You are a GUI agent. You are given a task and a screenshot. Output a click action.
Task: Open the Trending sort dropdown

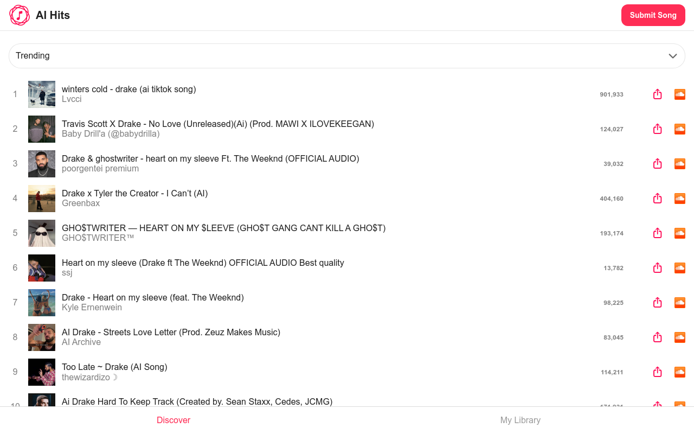pyautogui.click(x=347, y=56)
